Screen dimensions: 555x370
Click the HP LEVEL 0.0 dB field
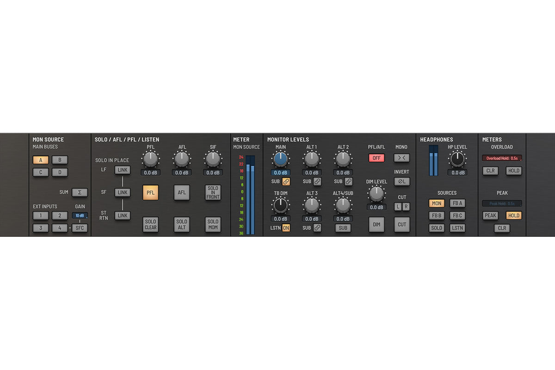(x=457, y=173)
